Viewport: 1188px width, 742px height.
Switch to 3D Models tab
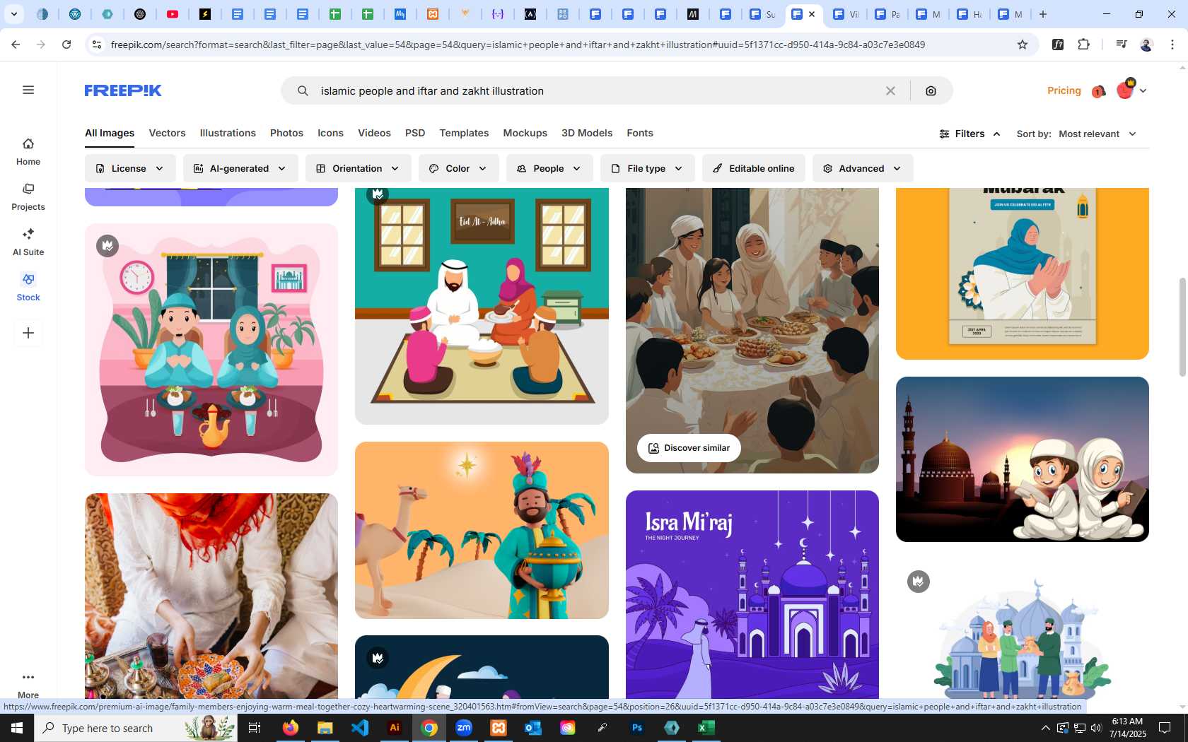click(x=587, y=133)
